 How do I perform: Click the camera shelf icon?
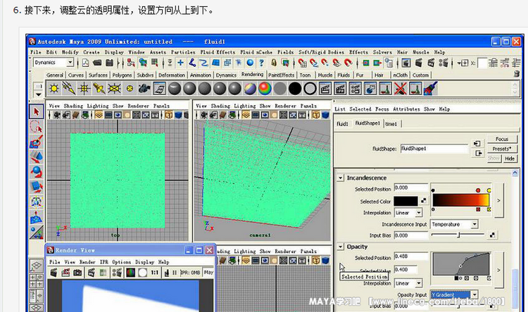(144, 89)
